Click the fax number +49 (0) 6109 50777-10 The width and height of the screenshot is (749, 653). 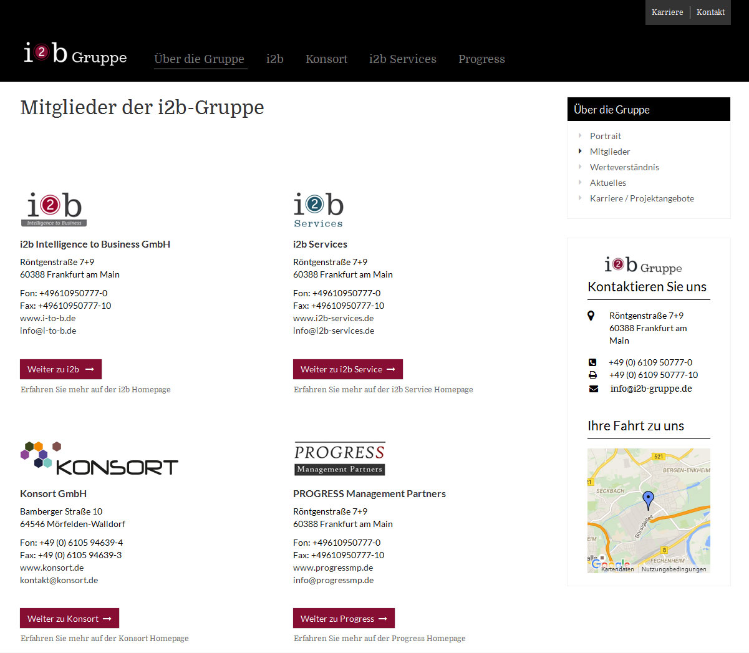[653, 375]
